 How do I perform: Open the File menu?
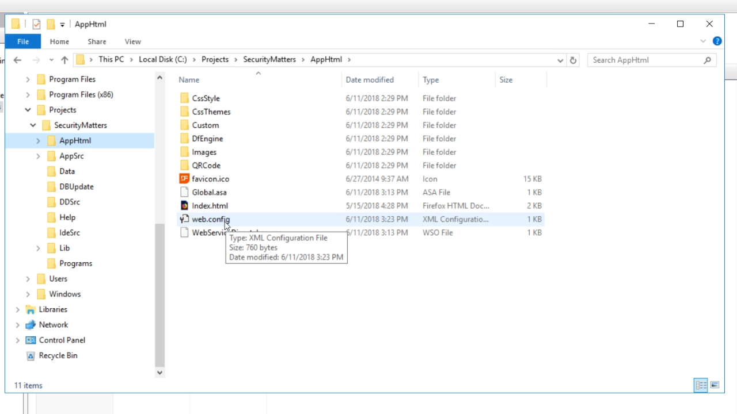pyautogui.click(x=23, y=41)
